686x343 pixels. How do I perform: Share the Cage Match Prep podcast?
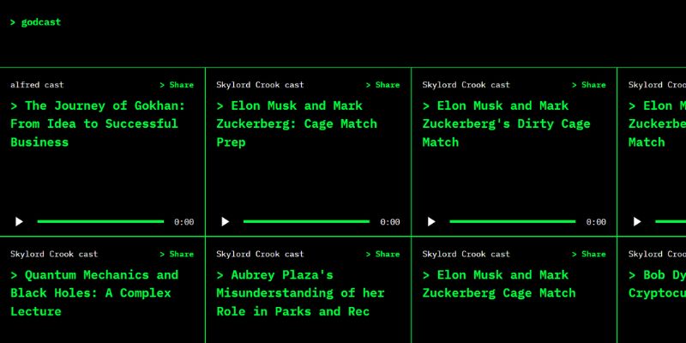pyautogui.click(x=382, y=85)
